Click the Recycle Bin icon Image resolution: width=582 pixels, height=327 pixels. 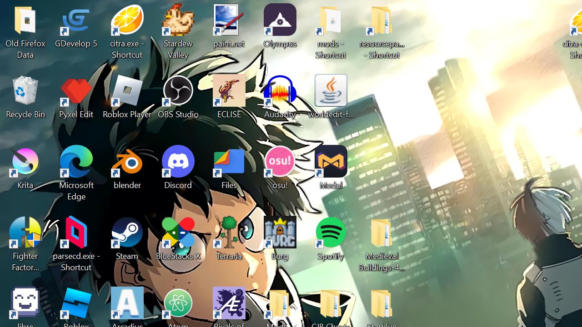pos(25,91)
